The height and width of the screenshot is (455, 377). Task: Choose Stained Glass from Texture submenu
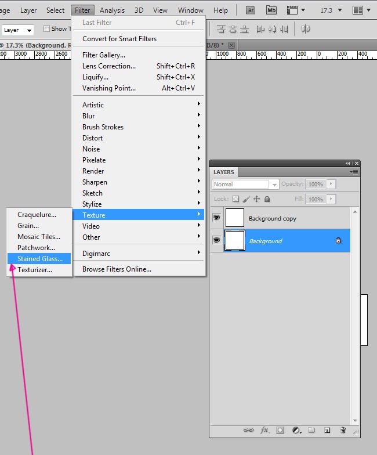click(x=39, y=259)
